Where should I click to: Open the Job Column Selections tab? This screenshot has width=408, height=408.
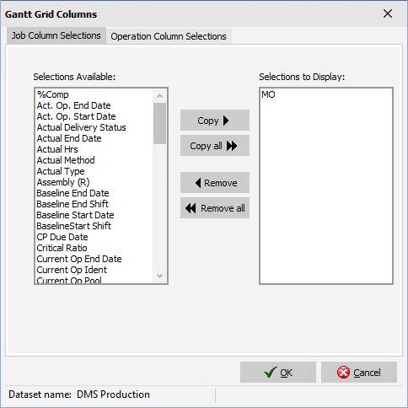pos(56,35)
